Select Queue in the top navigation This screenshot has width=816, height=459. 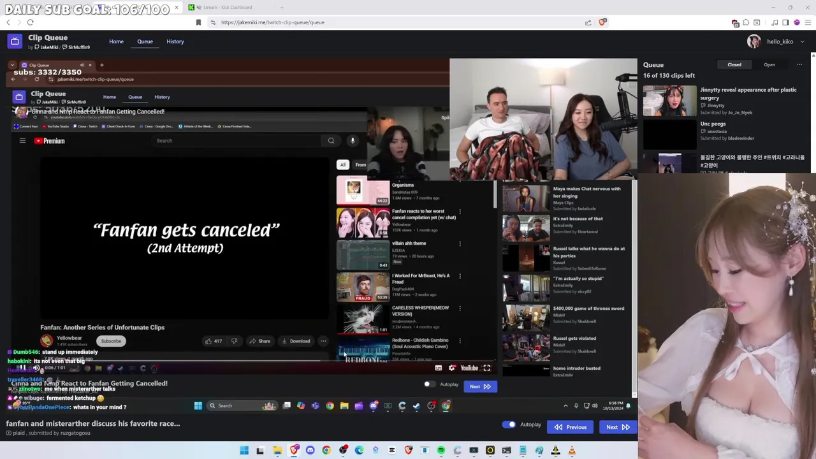point(145,41)
